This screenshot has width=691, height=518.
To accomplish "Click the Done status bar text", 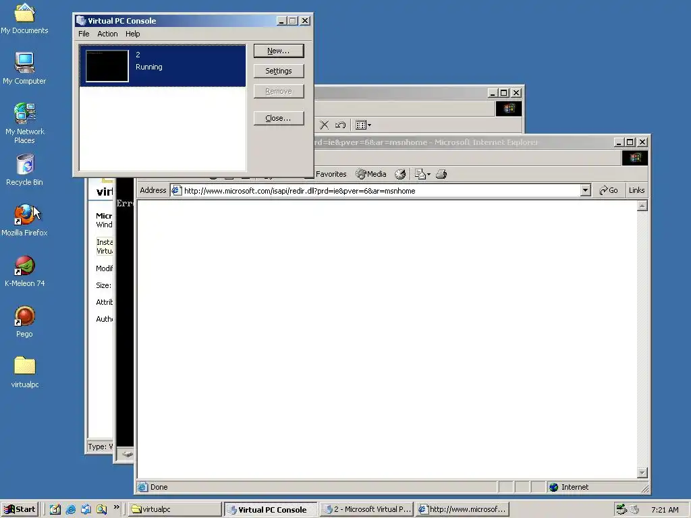I will 159,487.
